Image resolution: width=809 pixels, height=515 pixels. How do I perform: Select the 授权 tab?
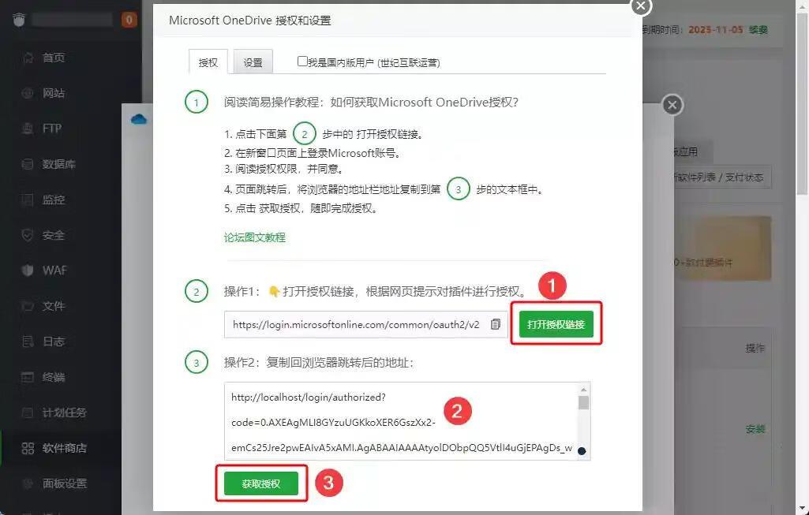click(x=208, y=62)
